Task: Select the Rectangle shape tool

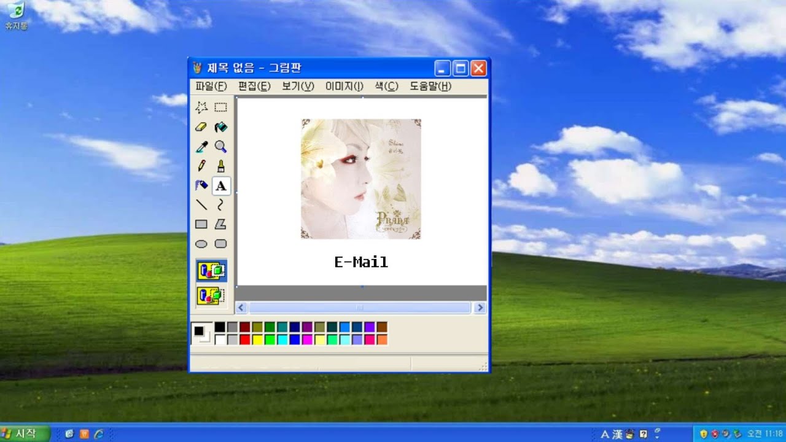Action: (201, 224)
